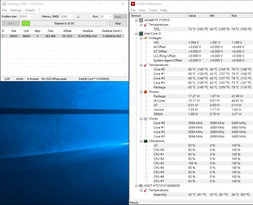This screenshot has width=253, height=205.
Task: Click the Residual (norm.) column header
Action: (x=112, y=31)
